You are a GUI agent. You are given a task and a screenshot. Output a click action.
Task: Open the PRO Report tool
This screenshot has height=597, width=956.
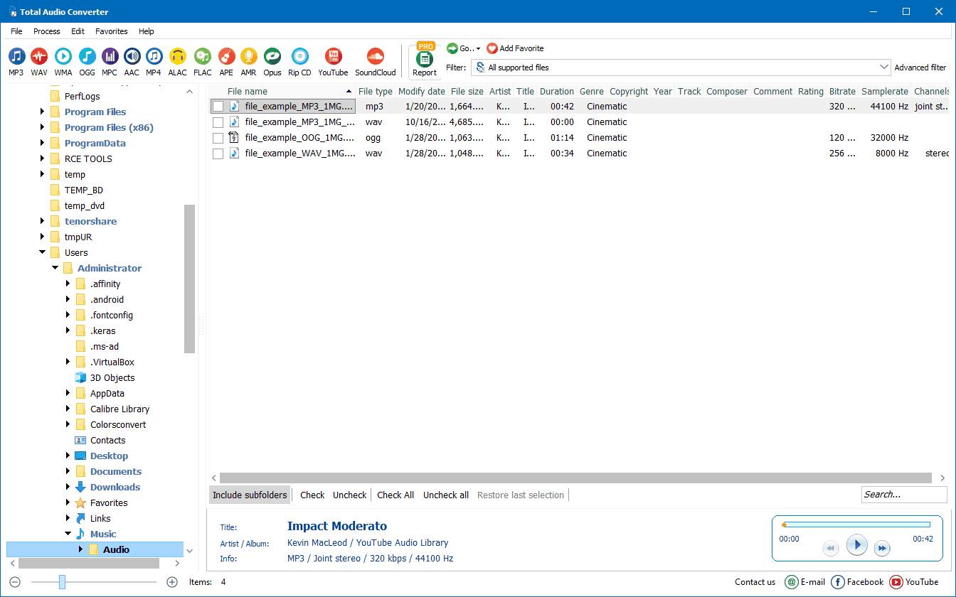point(425,60)
